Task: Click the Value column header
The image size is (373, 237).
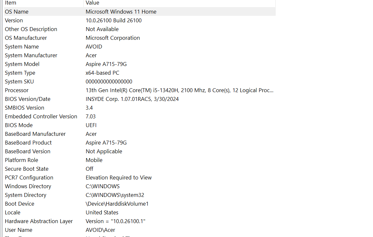Action: pyautogui.click(x=180, y=3)
